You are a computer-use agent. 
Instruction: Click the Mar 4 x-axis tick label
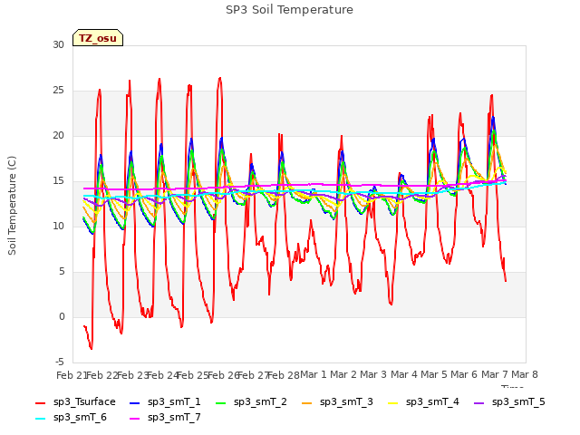pyautogui.click(x=404, y=374)
